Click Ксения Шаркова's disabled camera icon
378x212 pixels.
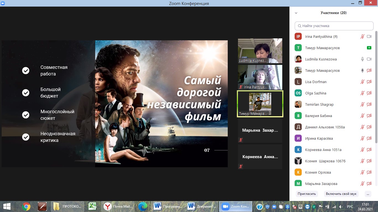point(369,161)
